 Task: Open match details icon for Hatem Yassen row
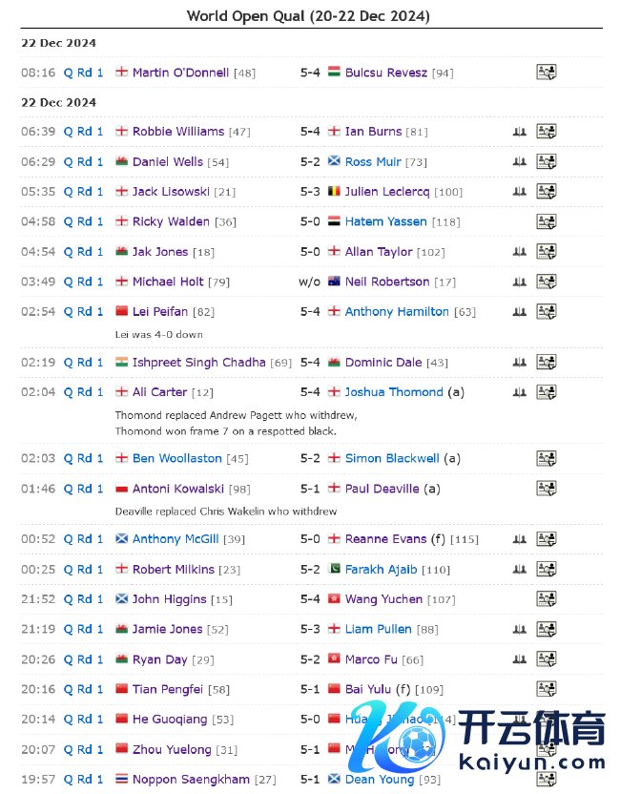click(546, 222)
